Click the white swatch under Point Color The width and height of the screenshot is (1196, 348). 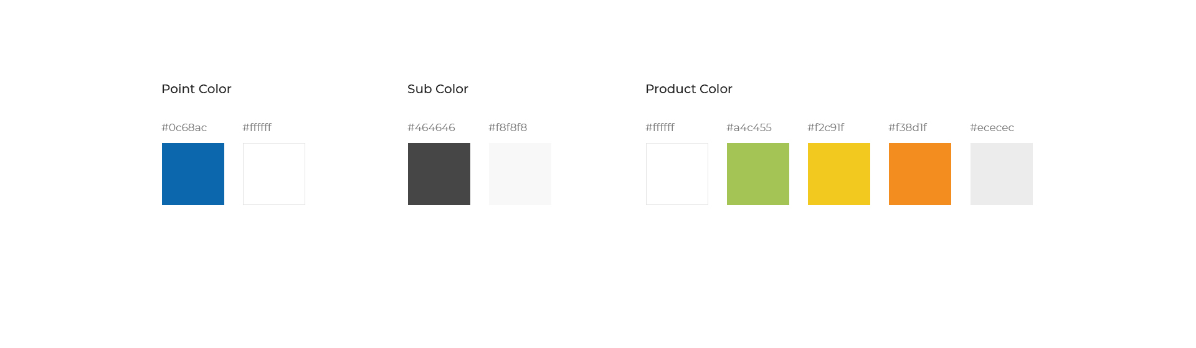[x=274, y=174]
